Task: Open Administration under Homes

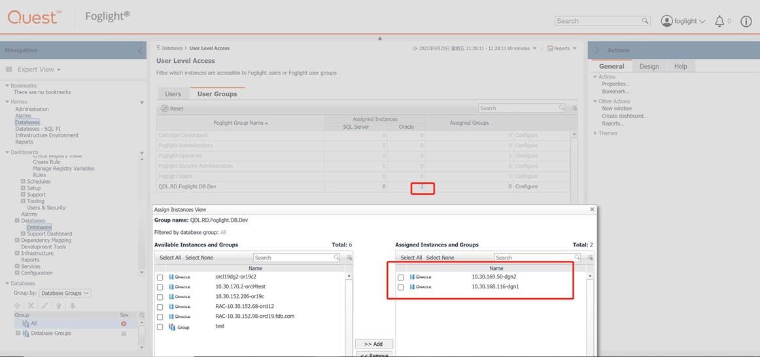Action: [x=32, y=109]
